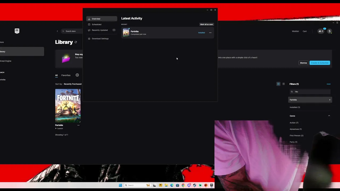Open Discord from the taskbar
Image resolution: width=340 pixels, height=191 pixels.
tap(189, 185)
